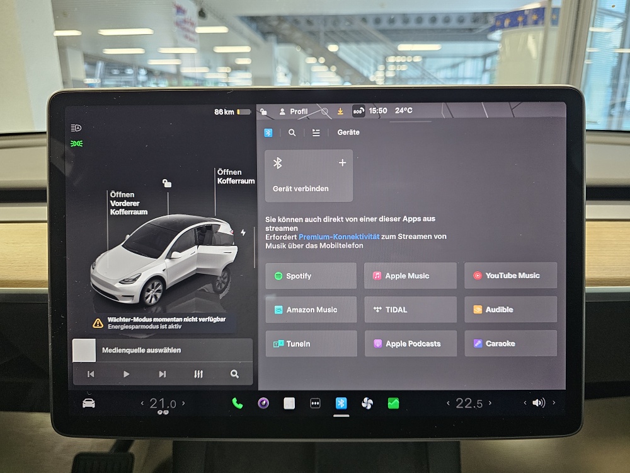Open Bluetooth app in bottom dock
Screen dimensions: 630x473
coord(341,403)
